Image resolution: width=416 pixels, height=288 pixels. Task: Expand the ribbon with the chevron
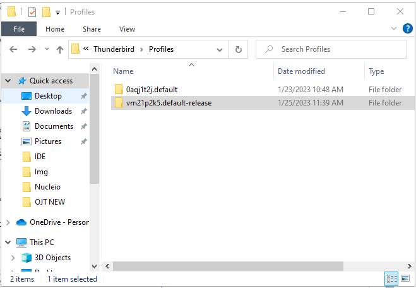point(394,28)
